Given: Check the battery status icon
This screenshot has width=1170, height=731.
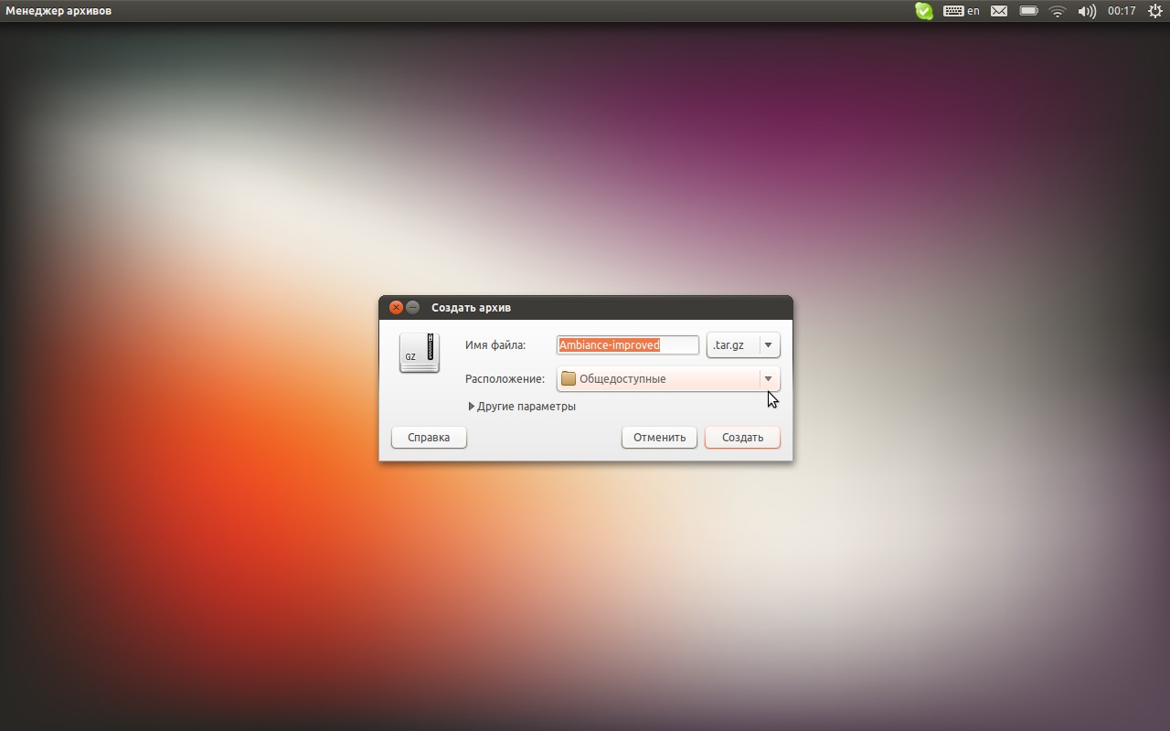Looking at the screenshot, I should (1028, 11).
